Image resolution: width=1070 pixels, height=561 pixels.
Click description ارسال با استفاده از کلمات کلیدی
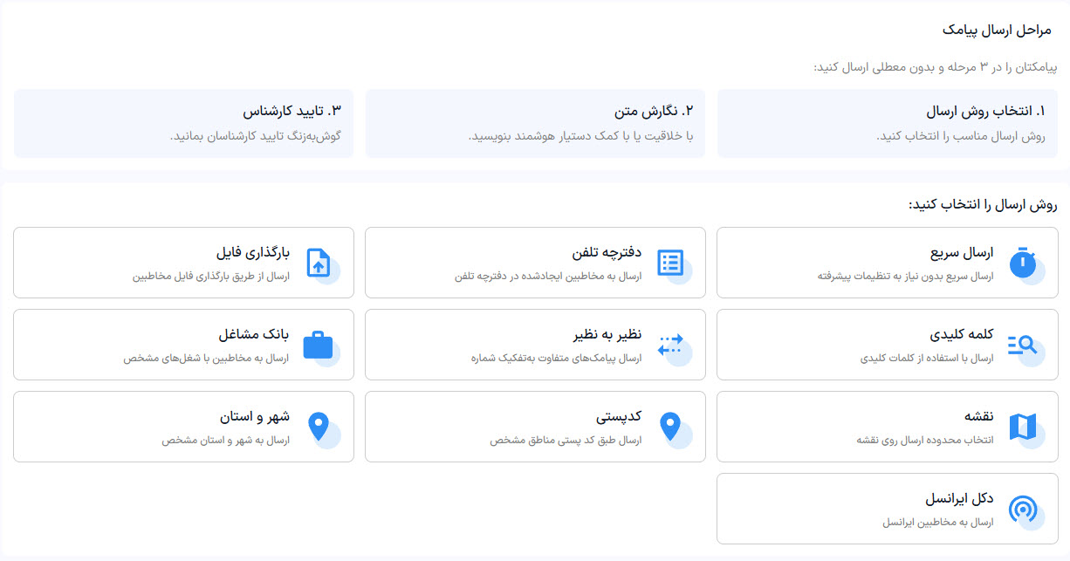click(x=927, y=359)
